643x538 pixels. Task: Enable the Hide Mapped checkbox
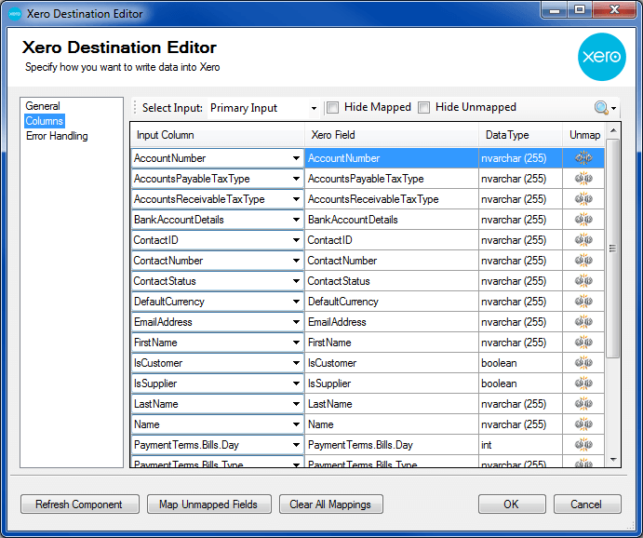pyautogui.click(x=332, y=108)
